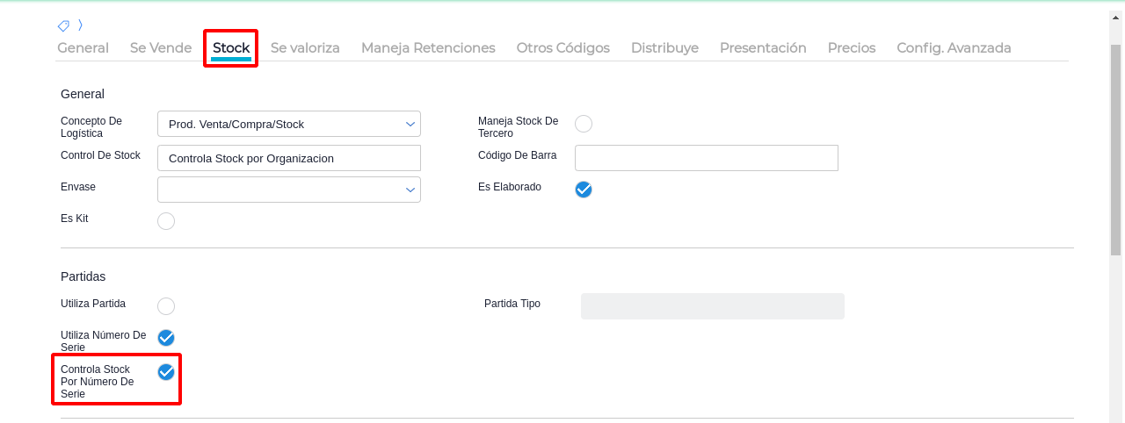The height and width of the screenshot is (423, 1125).
Task: Open the Distribuye tab
Action: point(664,48)
